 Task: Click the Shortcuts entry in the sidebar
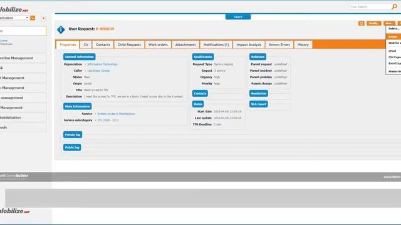click(x=6, y=44)
